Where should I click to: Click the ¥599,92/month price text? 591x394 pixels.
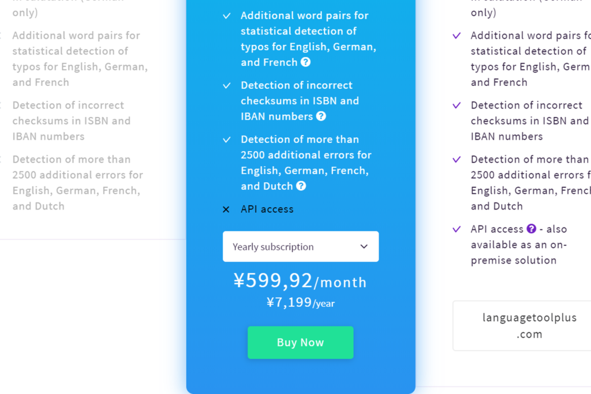[x=300, y=280]
